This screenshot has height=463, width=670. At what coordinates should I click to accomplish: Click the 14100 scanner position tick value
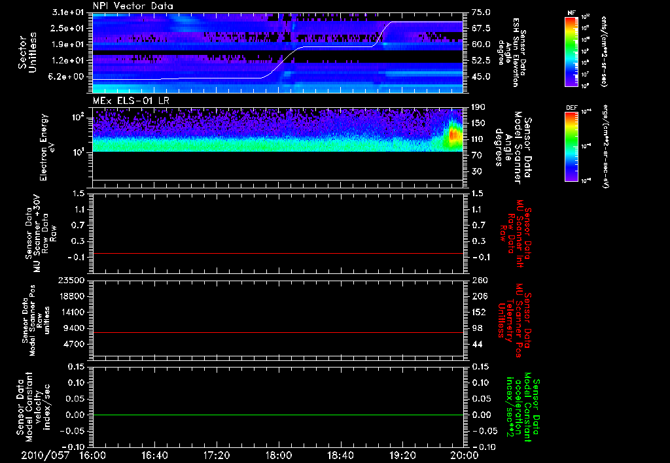pos(73,312)
